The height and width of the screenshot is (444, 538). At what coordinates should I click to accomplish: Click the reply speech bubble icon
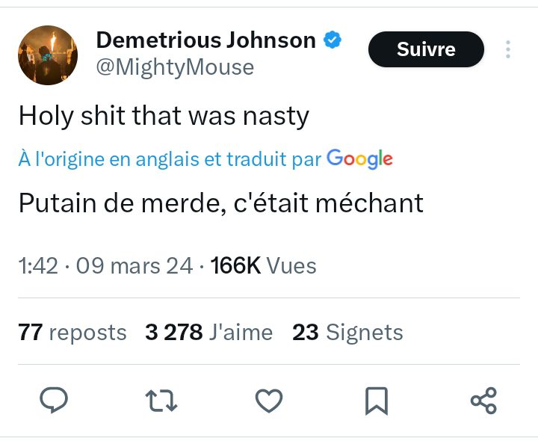tap(54, 401)
